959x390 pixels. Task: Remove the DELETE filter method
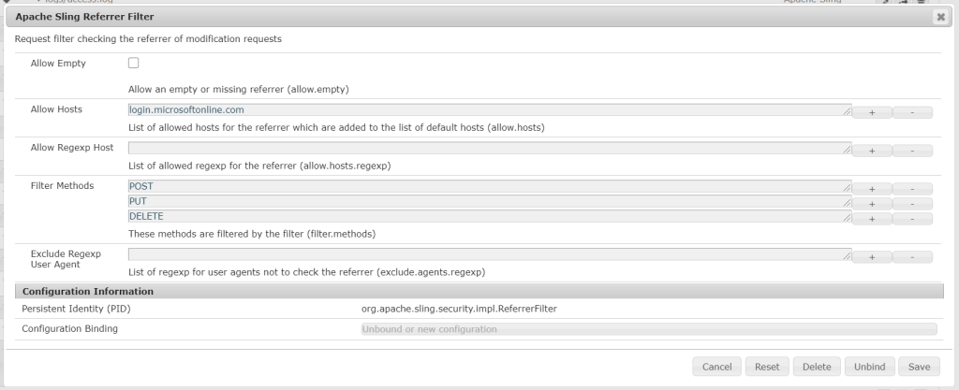coord(912,218)
